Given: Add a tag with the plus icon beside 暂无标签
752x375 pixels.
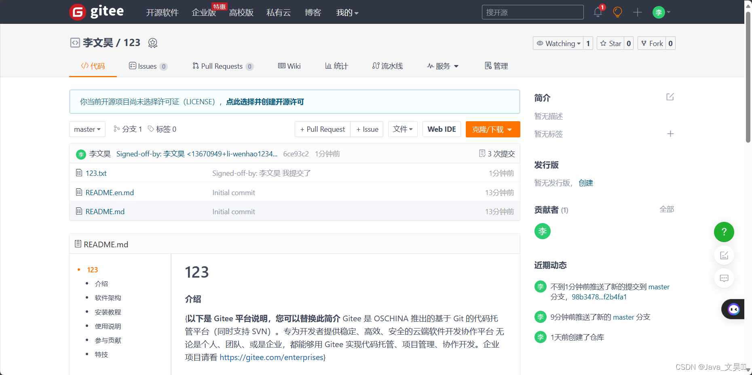Looking at the screenshot, I should point(670,134).
